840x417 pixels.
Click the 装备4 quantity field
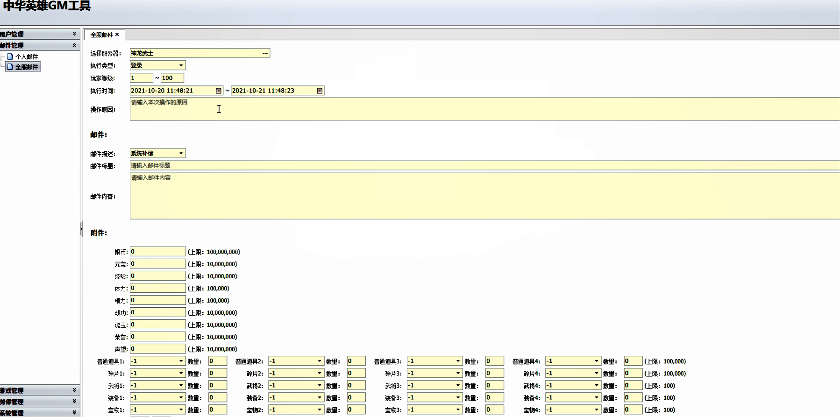634,397
